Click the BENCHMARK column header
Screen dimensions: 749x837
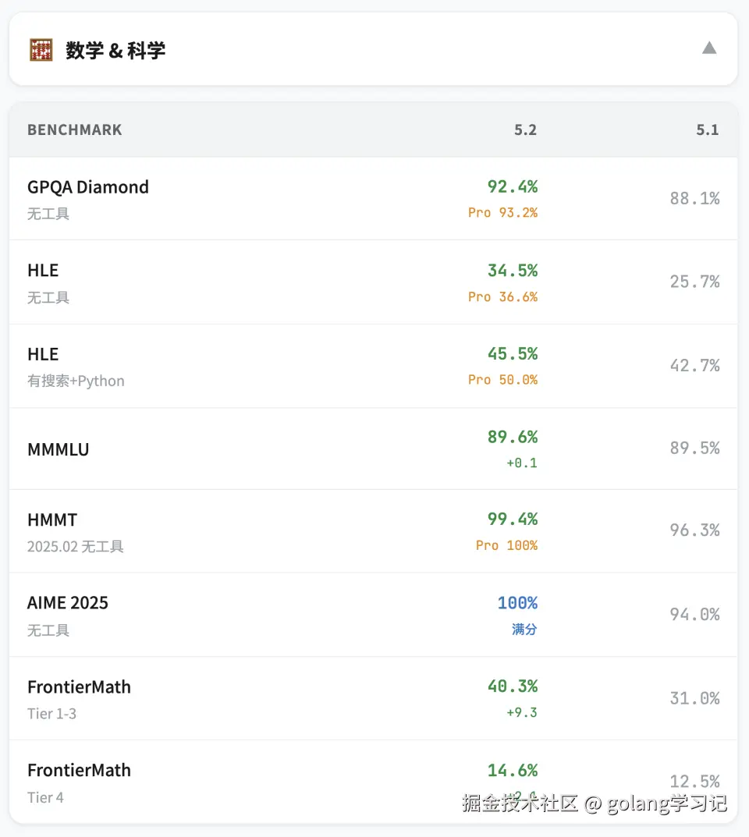point(75,129)
